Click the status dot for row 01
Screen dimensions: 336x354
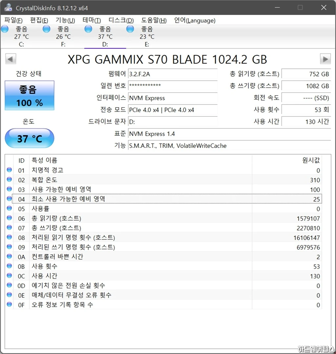(x=9, y=170)
